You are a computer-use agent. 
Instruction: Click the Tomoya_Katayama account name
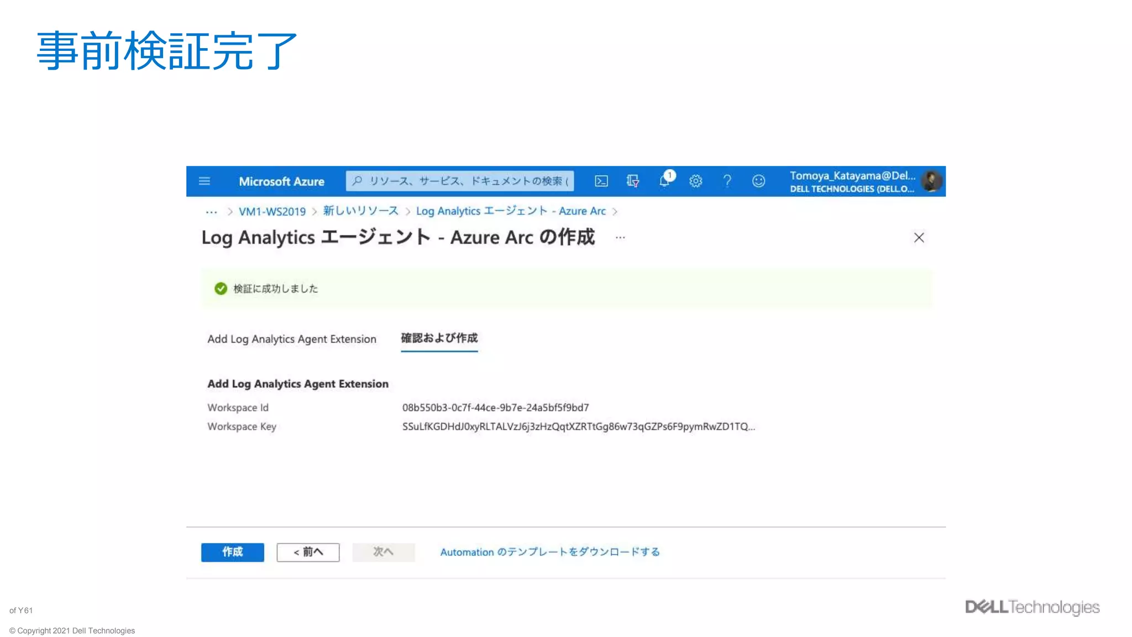(x=852, y=176)
